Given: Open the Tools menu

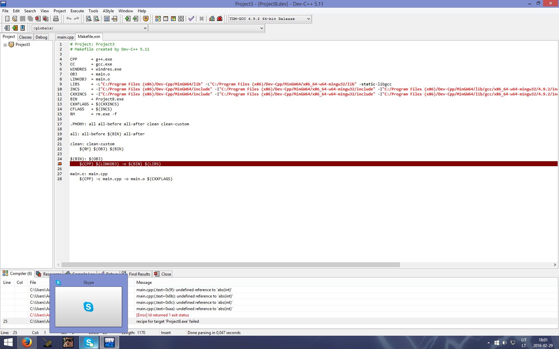Looking at the screenshot, I should tap(93, 11).
